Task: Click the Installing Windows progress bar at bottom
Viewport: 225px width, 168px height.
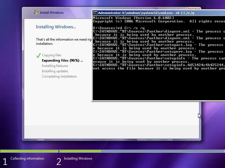Action: [142, 151]
